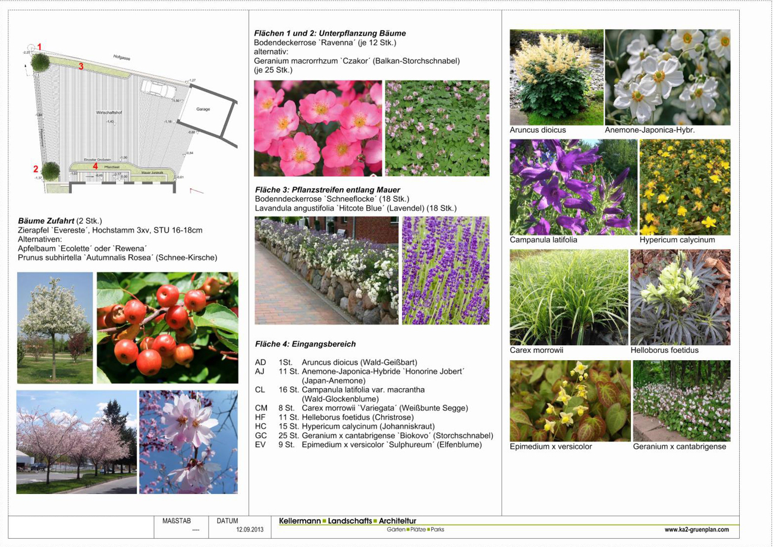Image resolution: width=773 pixels, height=547 pixels.
Task: Open the Epimedium x versicolor photo
Action: 569,400
